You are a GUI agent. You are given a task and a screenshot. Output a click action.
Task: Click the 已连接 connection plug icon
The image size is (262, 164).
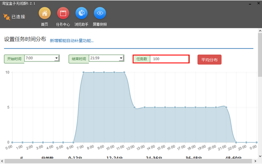coord(7,17)
